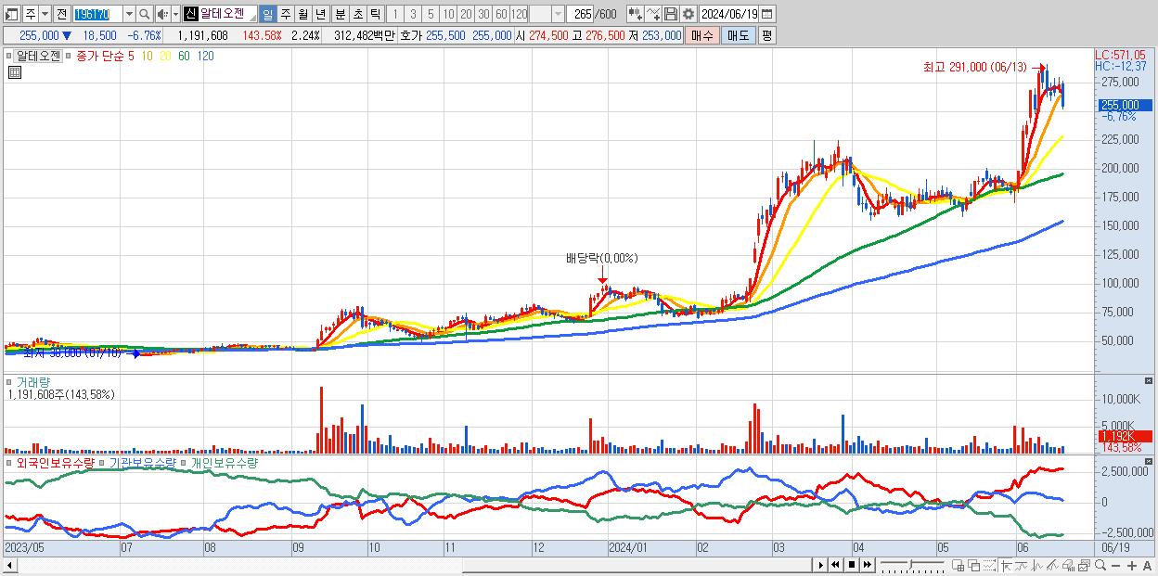Click the dotted chart range icon at bottom
Screen dimensions: 1158x576
(990, 565)
